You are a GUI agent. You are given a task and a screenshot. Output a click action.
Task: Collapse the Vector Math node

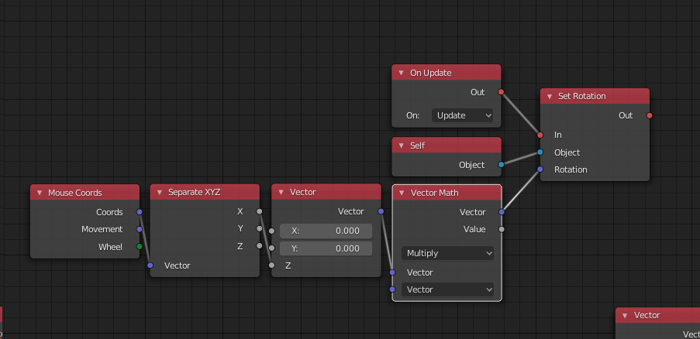tap(402, 193)
